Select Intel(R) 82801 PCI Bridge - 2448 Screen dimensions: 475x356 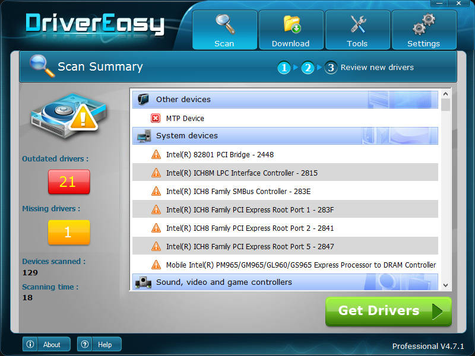(x=285, y=155)
